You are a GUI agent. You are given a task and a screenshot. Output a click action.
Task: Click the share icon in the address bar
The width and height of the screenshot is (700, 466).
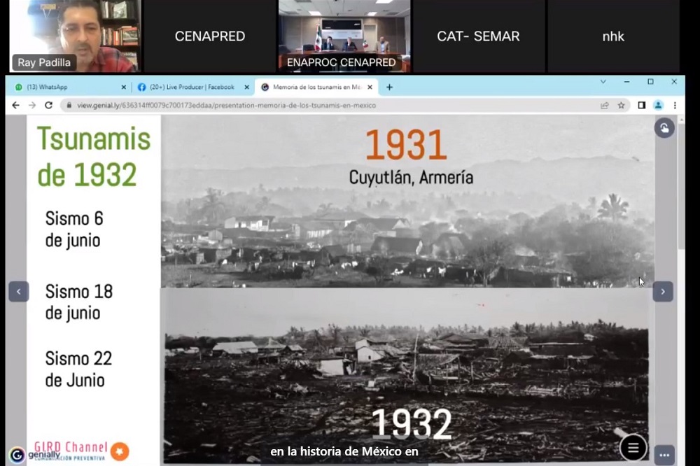click(604, 105)
